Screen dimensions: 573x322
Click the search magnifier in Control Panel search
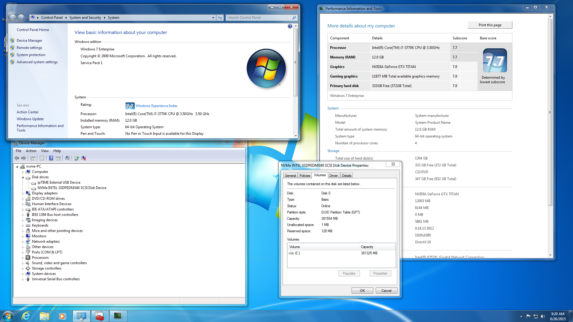pyautogui.click(x=294, y=18)
